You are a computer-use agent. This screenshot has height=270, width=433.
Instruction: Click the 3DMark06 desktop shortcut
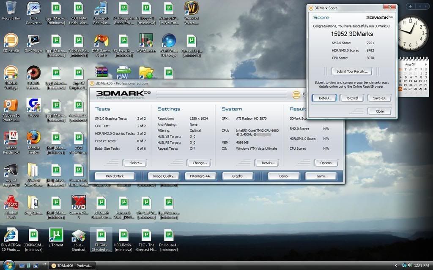[x=11, y=43]
